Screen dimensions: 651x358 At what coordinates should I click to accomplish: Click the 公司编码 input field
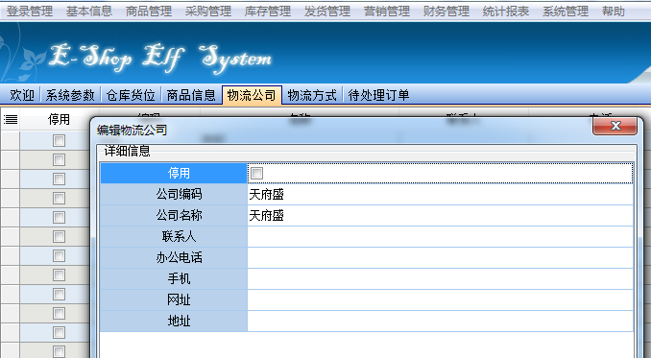(440, 194)
